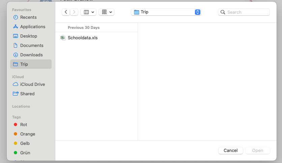The width and height of the screenshot is (282, 163).
Task: Click the forward navigation arrow
Action: (74, 12)
